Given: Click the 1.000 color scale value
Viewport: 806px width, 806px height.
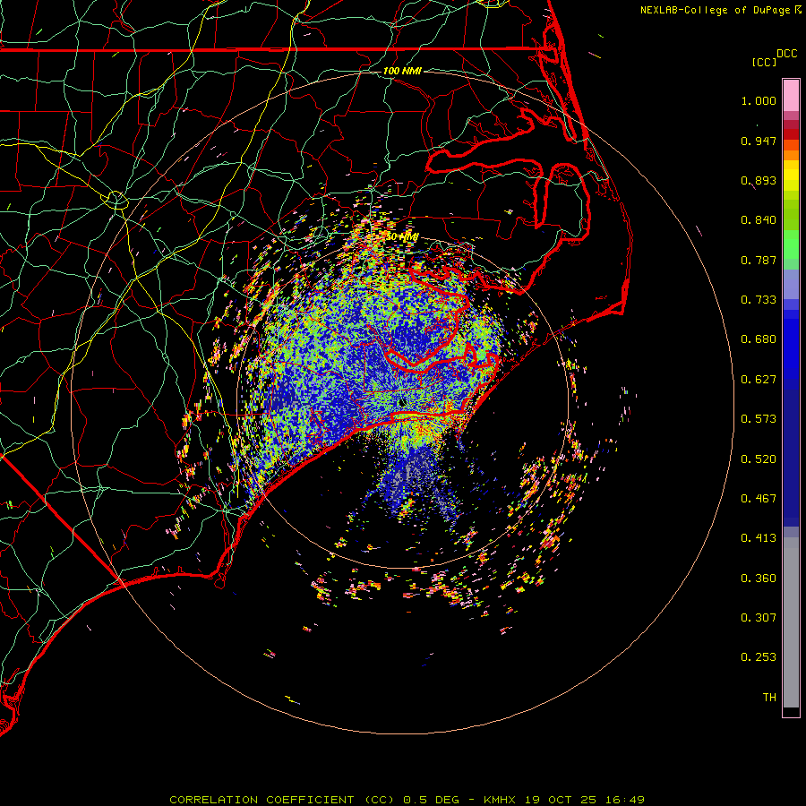Looking at the screenshot, I should pyautogui.click(x=759, y=100).
